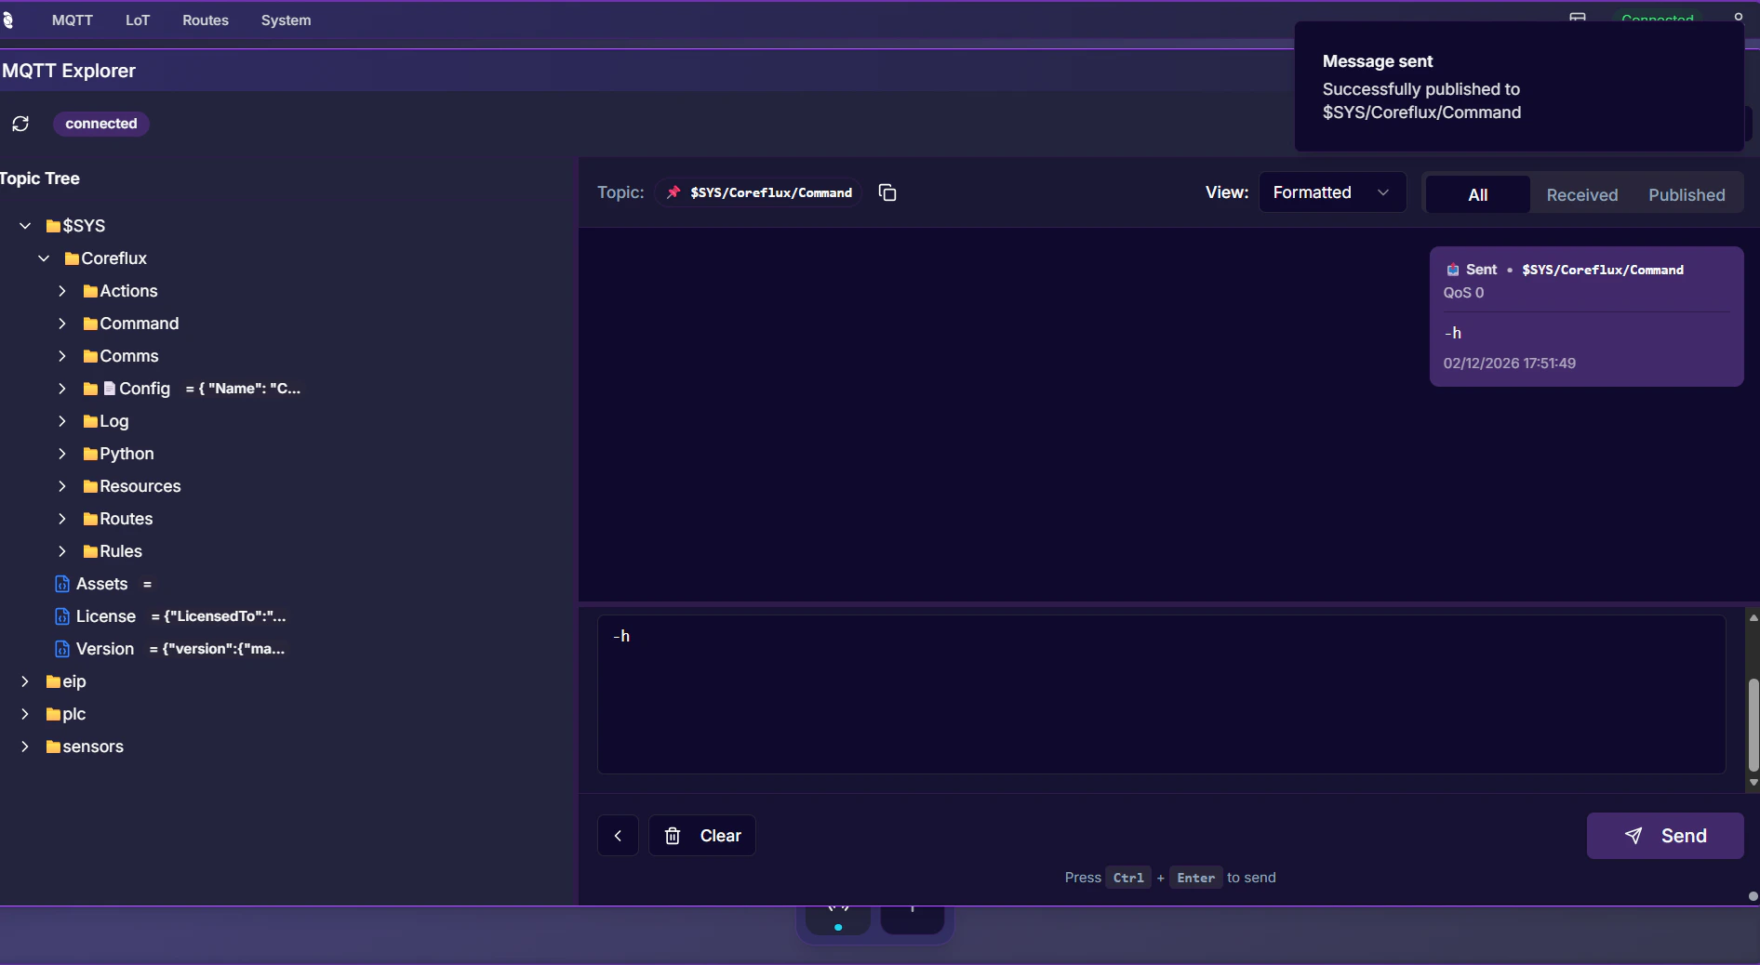Click the Actions folder icon
1760x965 pixels.
click(90, 291)
